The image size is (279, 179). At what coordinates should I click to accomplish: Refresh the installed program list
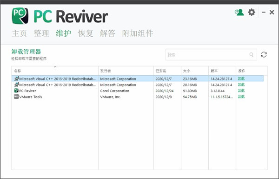click(x=264, y=54)
